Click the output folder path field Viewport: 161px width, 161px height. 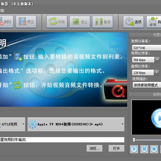[62, 140]
